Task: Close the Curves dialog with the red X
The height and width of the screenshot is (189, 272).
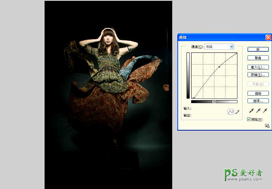Action: tap(268, 37)
